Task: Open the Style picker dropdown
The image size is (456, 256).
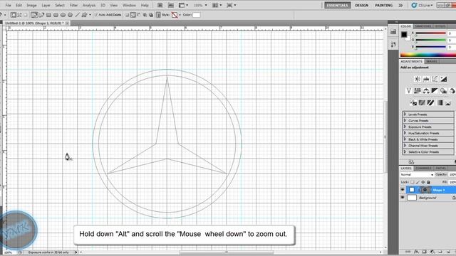Action: point(180,15)
